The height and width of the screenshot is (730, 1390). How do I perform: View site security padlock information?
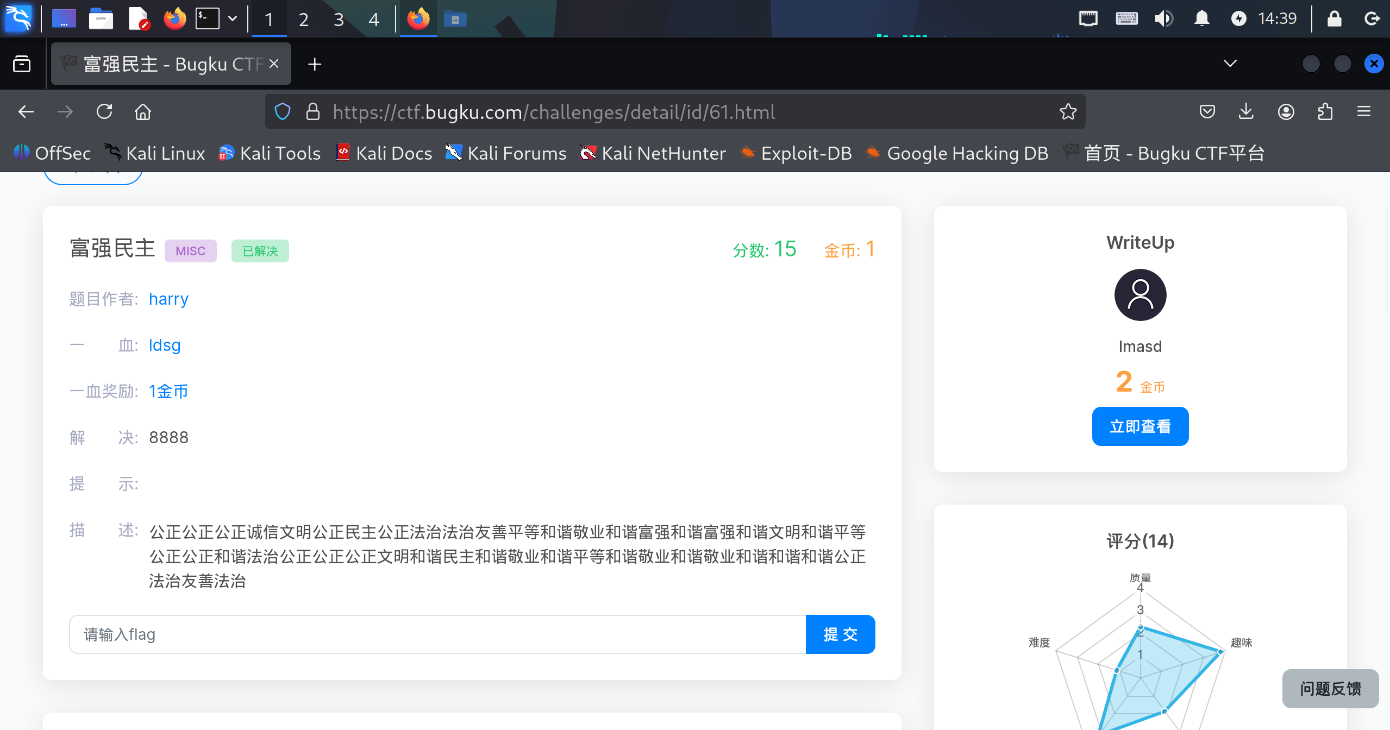(x=313, y=112)
